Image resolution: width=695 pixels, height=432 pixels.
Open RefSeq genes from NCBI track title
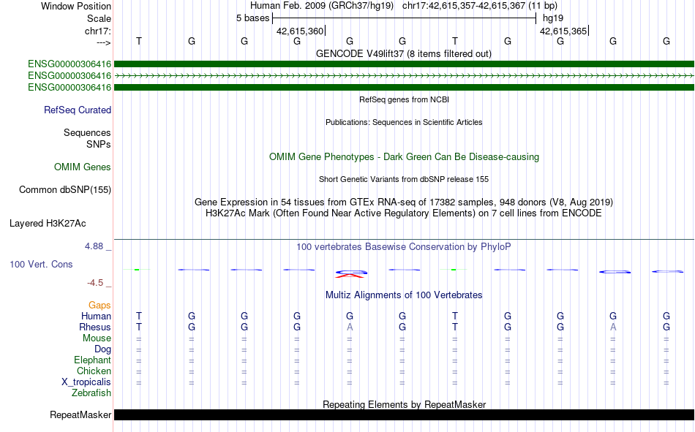point(404,99)
